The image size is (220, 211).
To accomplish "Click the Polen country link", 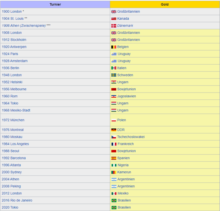I will [121, 120].
